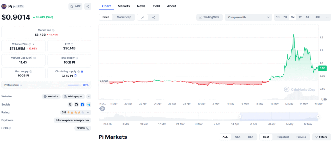Filter markets by ALL
This screenshot has width=331, height=142.
(225, 137)
